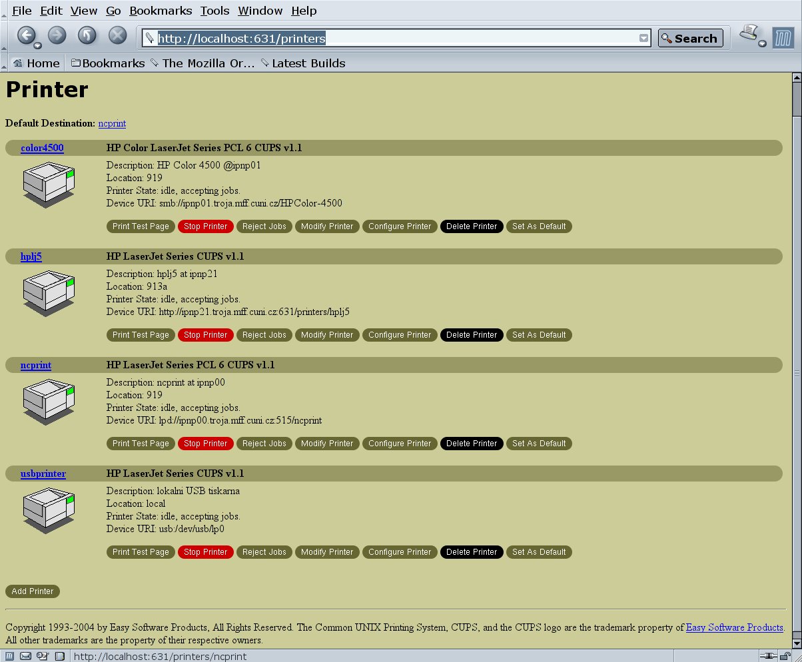Open the hplj5 printer link
This screenshot has height=662, width=802.
click(x=31, y=256)
